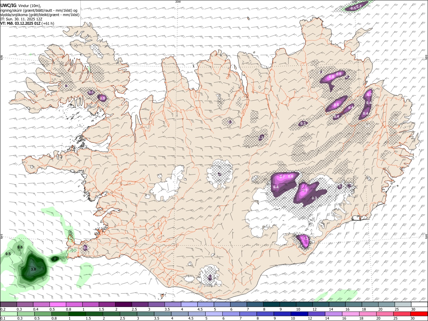Select the darkest green 1 mm rain legend swatch
Screen dimensions: 428x321
coord(77,314)
